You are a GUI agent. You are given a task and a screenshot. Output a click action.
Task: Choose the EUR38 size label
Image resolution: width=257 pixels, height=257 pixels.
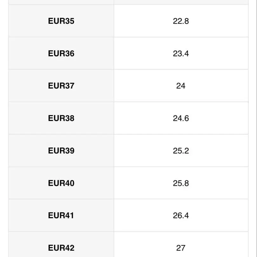point(61,118)
